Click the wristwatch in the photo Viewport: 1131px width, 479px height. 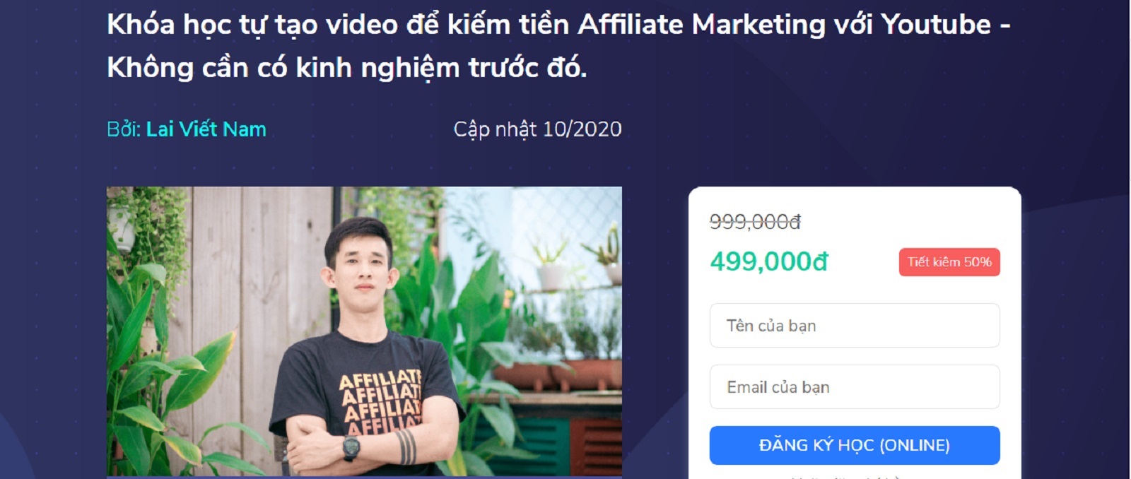click(x=351, y=449)
